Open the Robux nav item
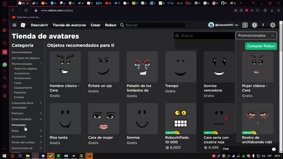 pyautogui.click(x=111, y=25)
